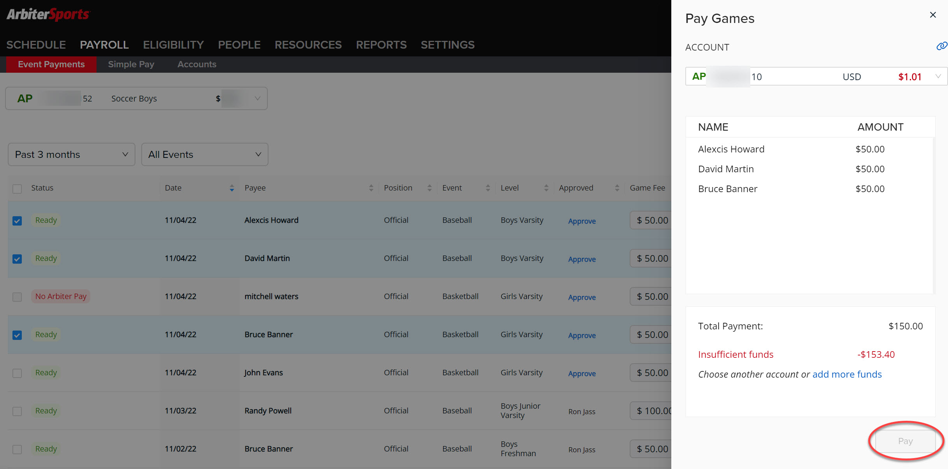Toggle the select-all checkbox in header

[17, 189]
